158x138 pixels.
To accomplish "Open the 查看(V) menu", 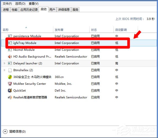I will 33,4.
